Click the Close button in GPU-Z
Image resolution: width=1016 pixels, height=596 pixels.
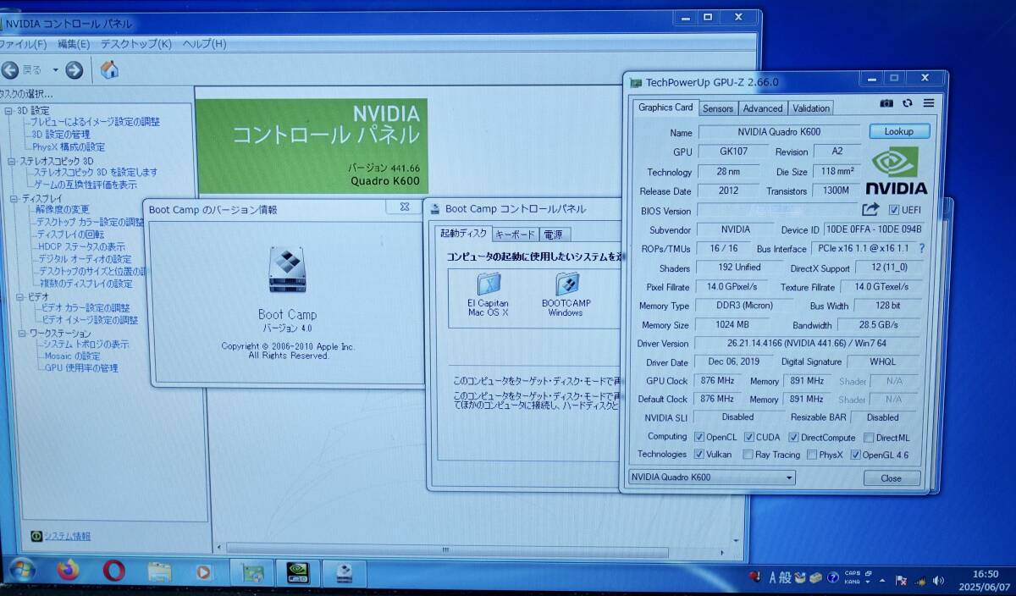coord(892,478)
